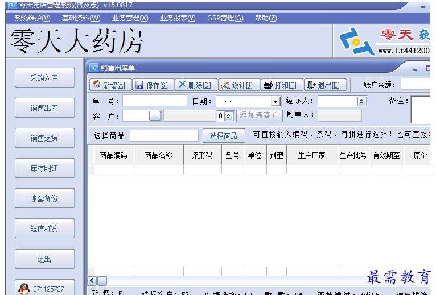
Task: Click the 短信群发 sidebar button
Action: pos(44,228)
